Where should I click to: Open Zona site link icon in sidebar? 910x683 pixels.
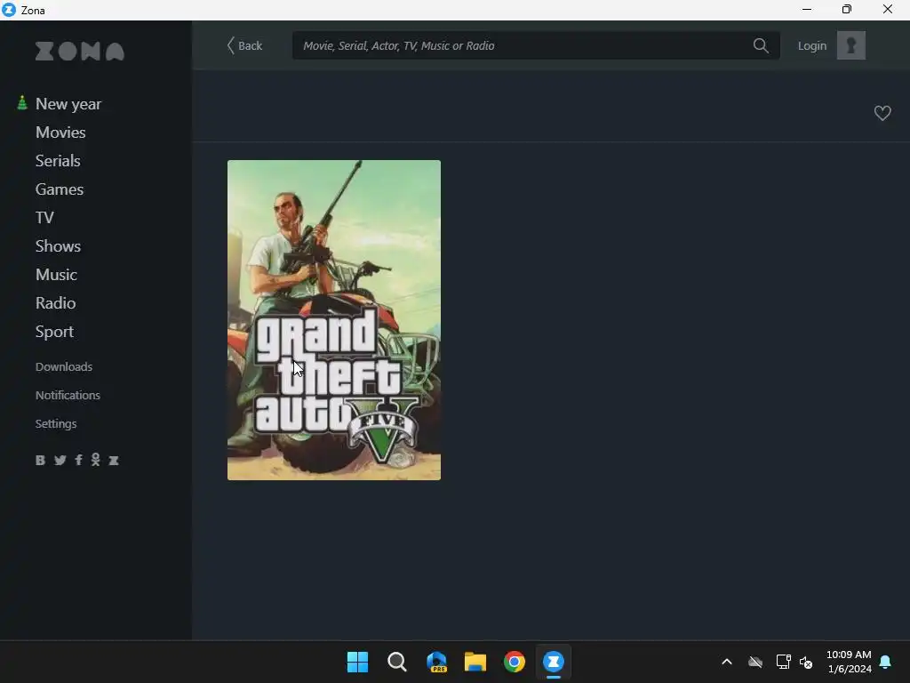pyautogui.click(x=114, y=461)
